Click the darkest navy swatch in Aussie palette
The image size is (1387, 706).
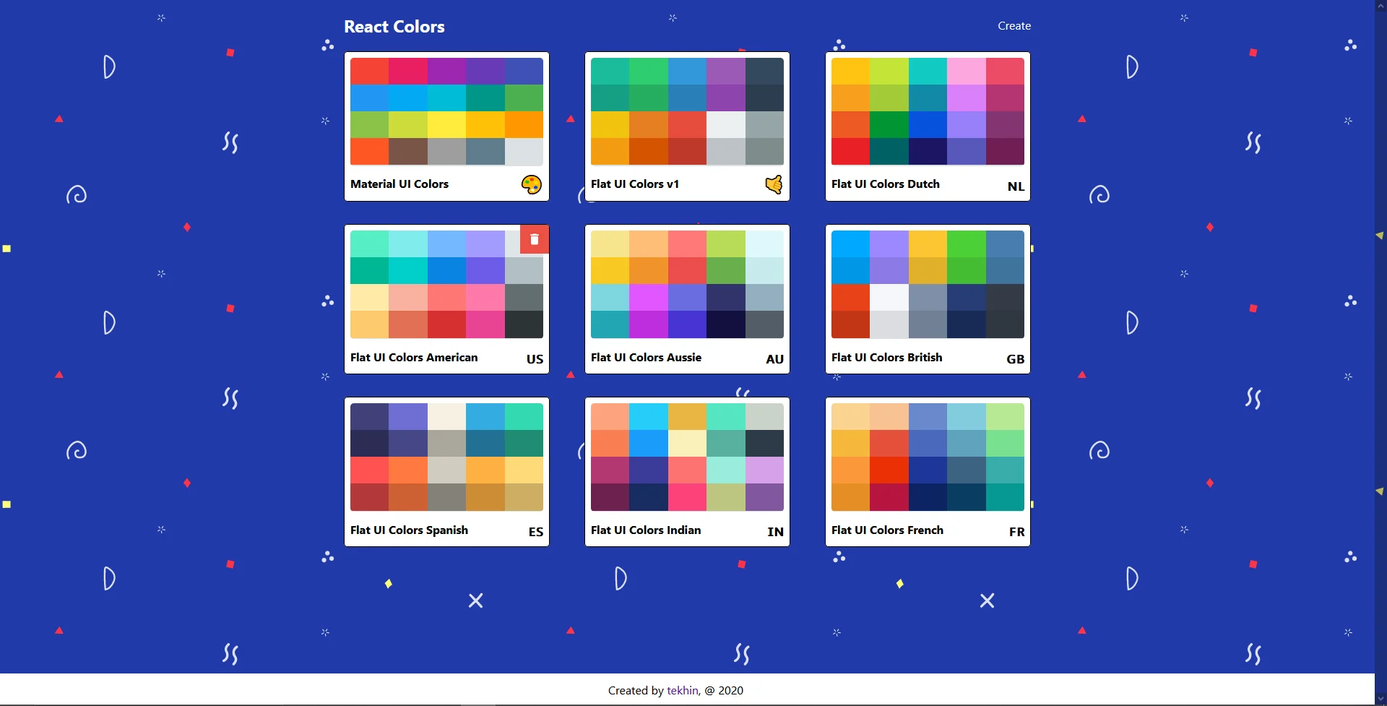(x=726, y=324)
